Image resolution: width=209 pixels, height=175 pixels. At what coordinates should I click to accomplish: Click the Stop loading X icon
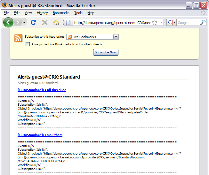(45, 22)
